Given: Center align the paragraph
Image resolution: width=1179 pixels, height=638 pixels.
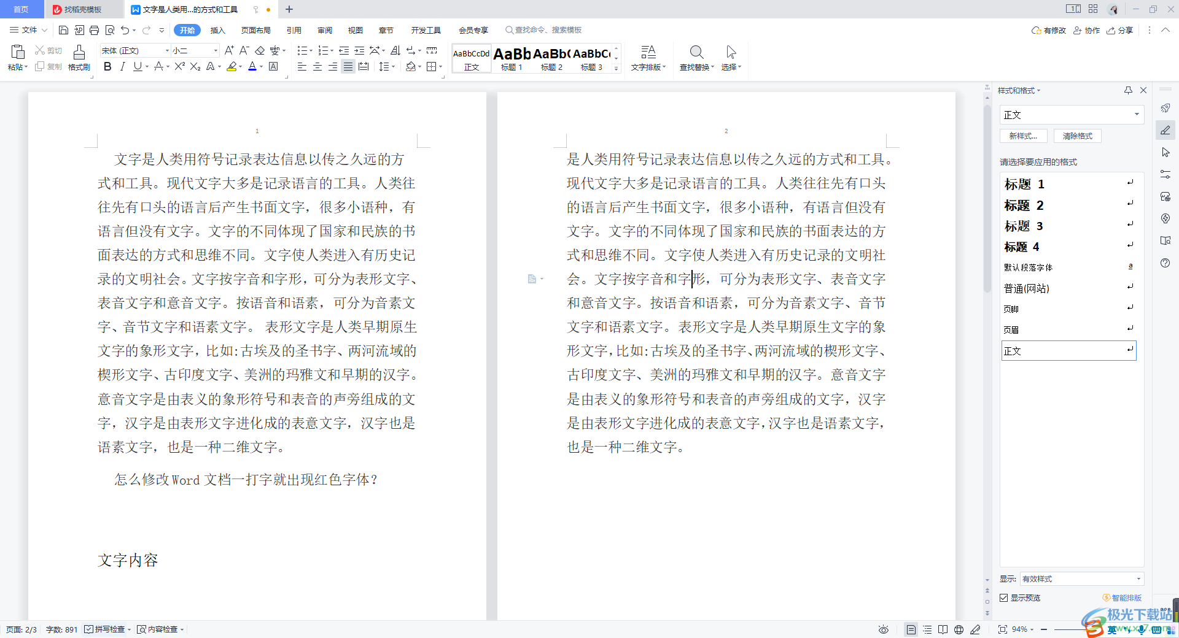Looking at the screenshot, I should click(317, 66).
